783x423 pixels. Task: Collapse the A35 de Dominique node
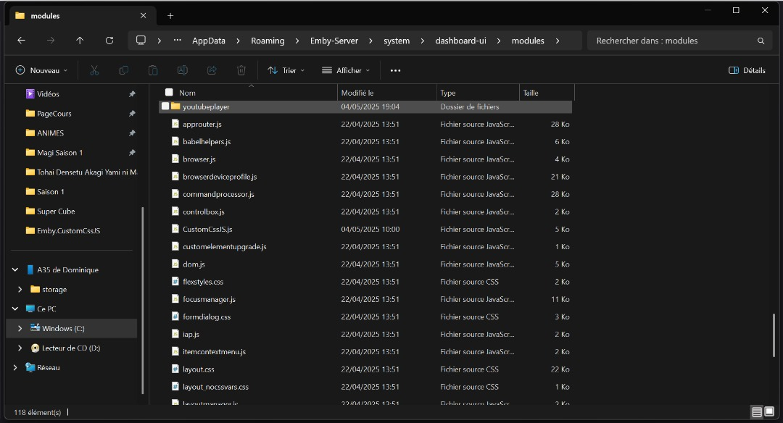click(x=15, y=269)
